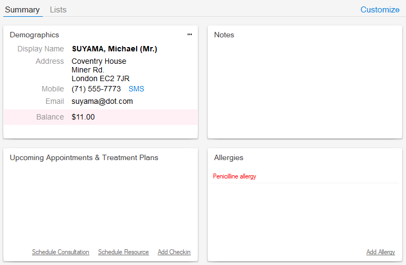The width and height of the screenshot is (406, 265).
Task: Click the display name SUYAMA, Michael (Mr.)
Action: (x=114, y=49)
